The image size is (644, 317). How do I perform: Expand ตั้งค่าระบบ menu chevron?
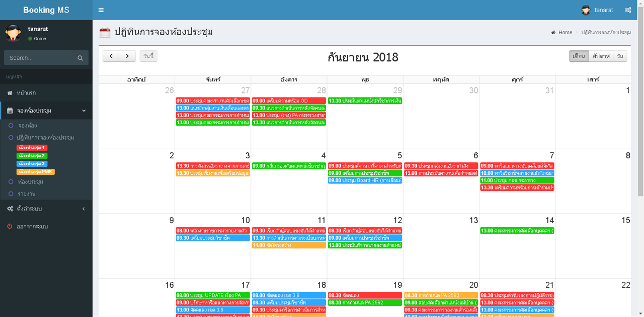84,208
